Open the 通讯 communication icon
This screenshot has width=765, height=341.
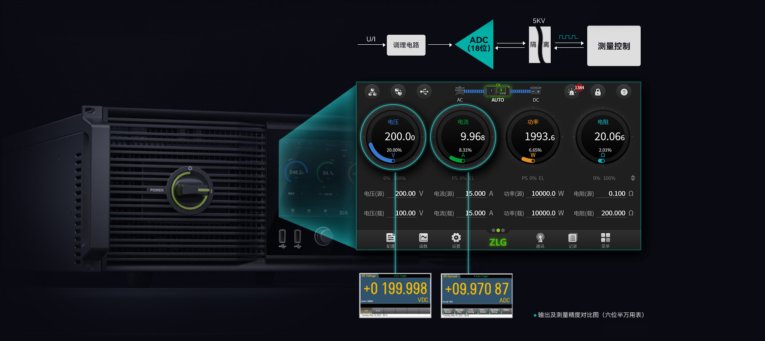tap(540, 240)
